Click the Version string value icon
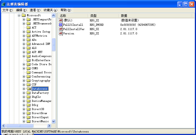This screenshot has height=135, width=196. (61, 33)
